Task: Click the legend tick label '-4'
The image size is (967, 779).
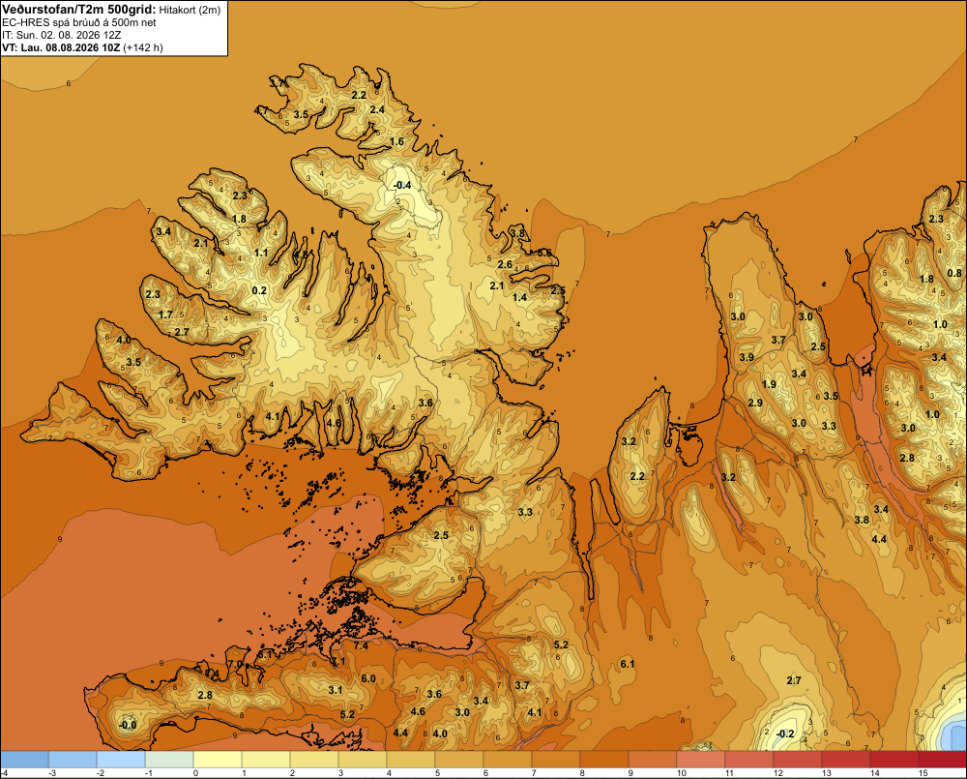Action: 4,773
